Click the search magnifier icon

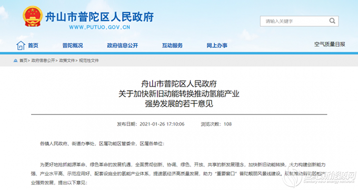tap(332, 21)
